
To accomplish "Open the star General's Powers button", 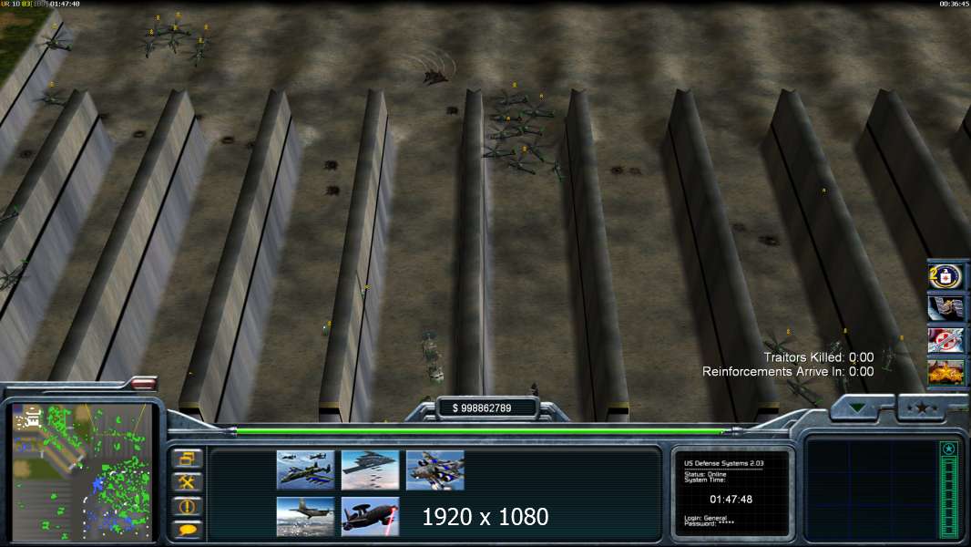I will [x=922, y=408].
